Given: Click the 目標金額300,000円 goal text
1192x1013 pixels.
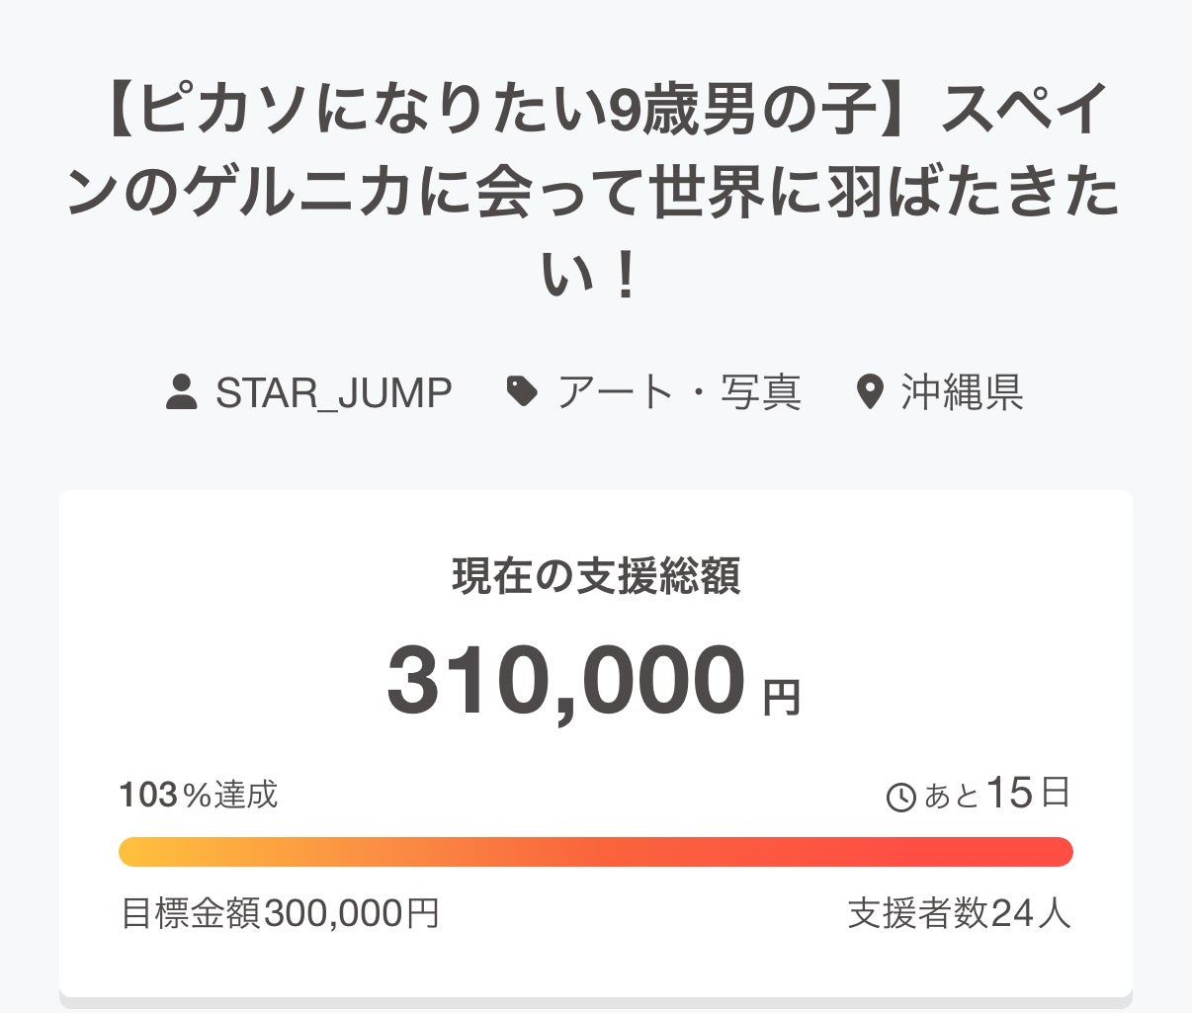Looking at the screenshot, I should coord(280,913).
